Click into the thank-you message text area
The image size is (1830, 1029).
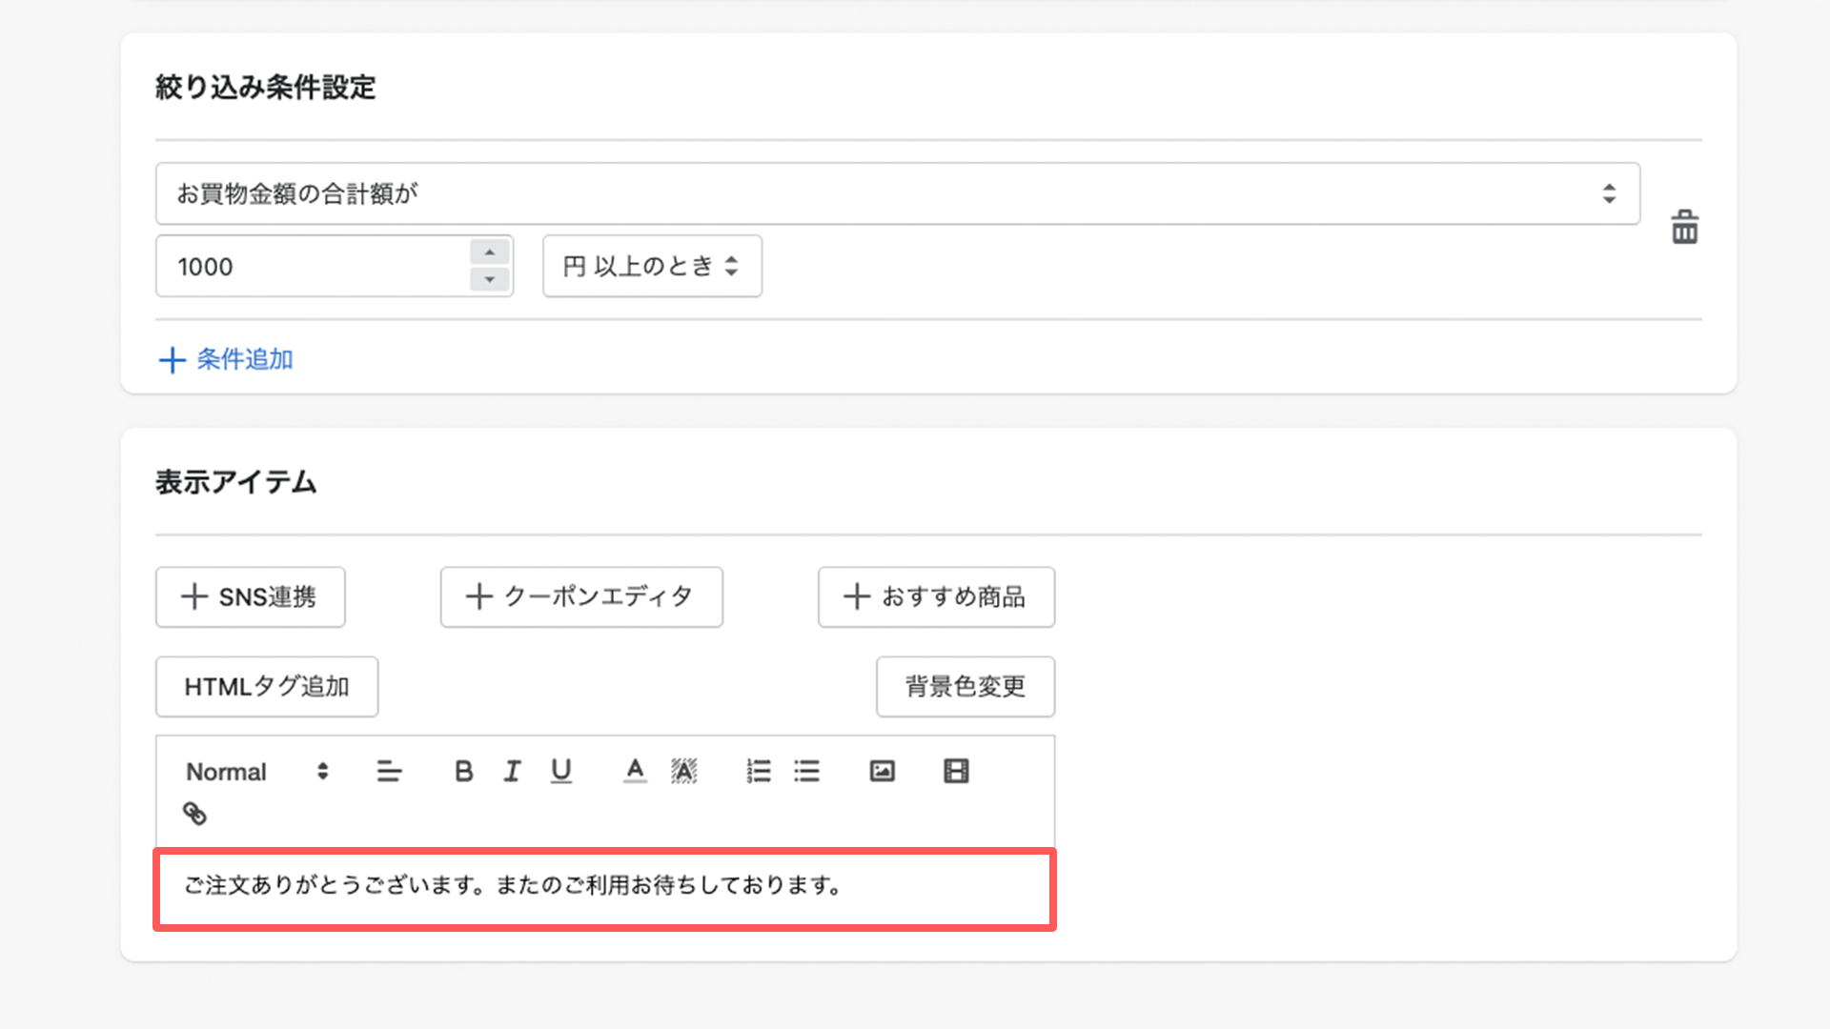tap(604, 889)
